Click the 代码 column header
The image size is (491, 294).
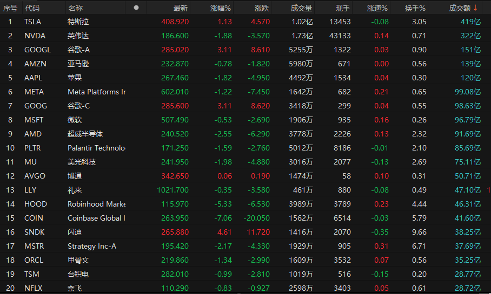[32, 8]
